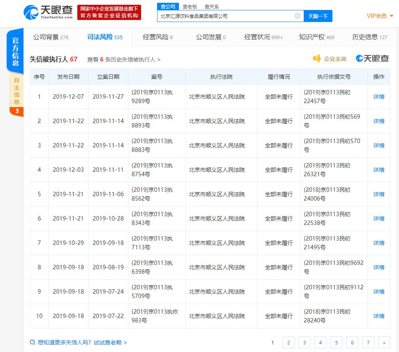Open 详情 for case 8893号
399x352 pixels.
point(379,121)
